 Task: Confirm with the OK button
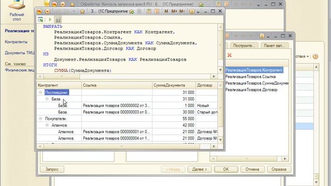[226, 169]
